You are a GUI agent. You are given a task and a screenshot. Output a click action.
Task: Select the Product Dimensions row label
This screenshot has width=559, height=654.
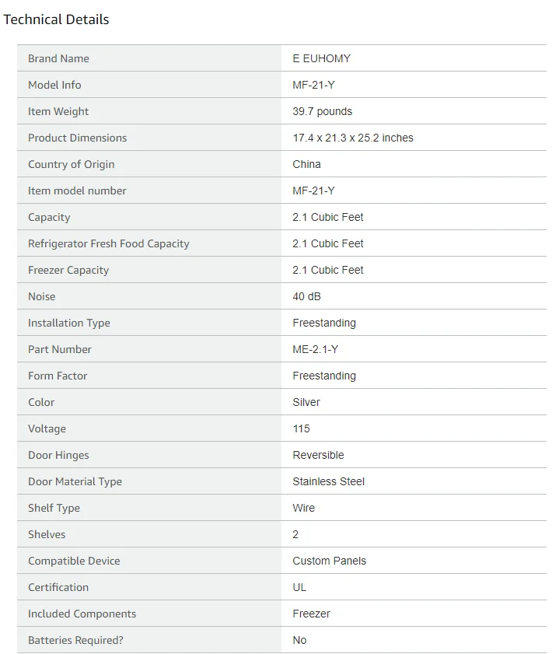click(x=78, y=138)
